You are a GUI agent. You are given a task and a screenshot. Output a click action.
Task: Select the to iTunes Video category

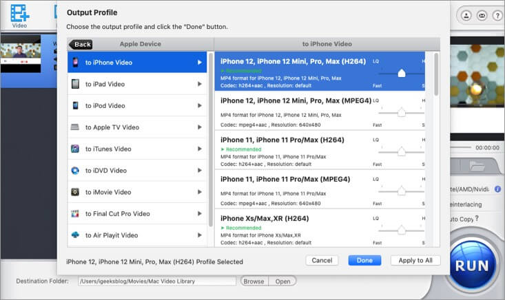pos(137,149)
